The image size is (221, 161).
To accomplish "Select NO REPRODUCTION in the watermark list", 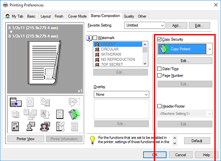I will 118,60.
